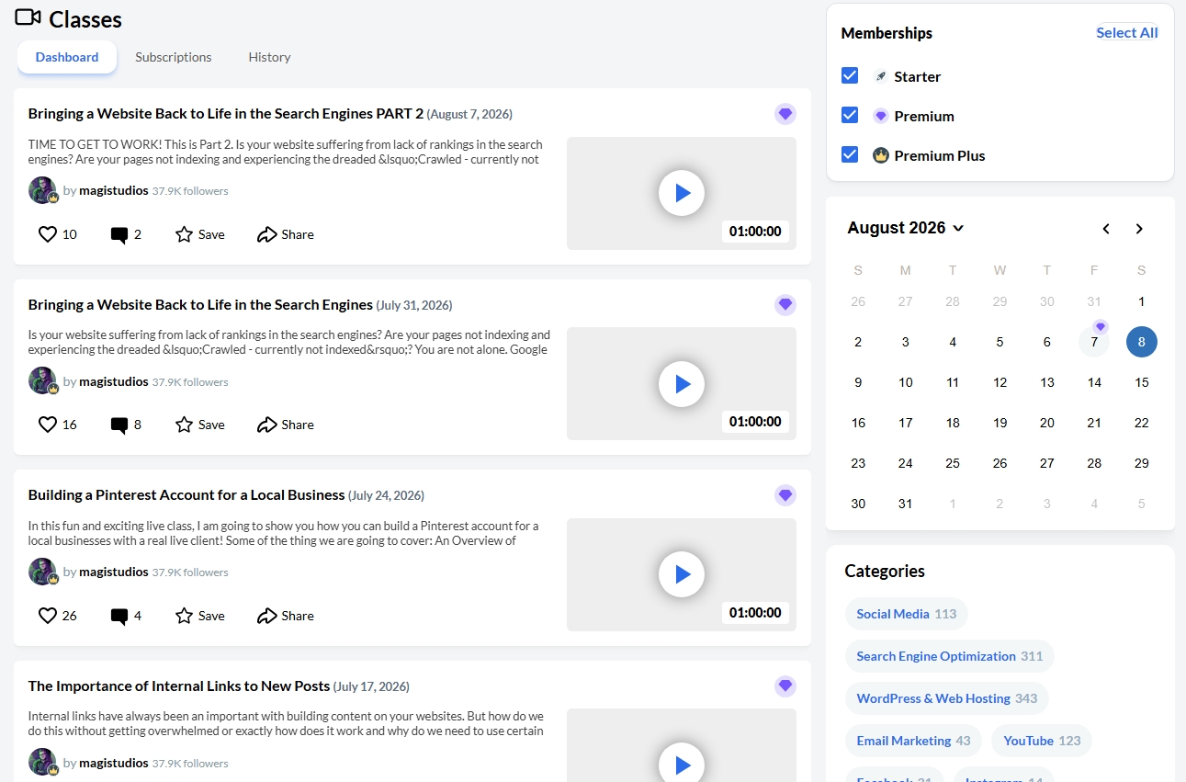Open magistudios avatar on Pinterest class
The width and height of the screenshot is (1186, 782).
click(42, 572)
